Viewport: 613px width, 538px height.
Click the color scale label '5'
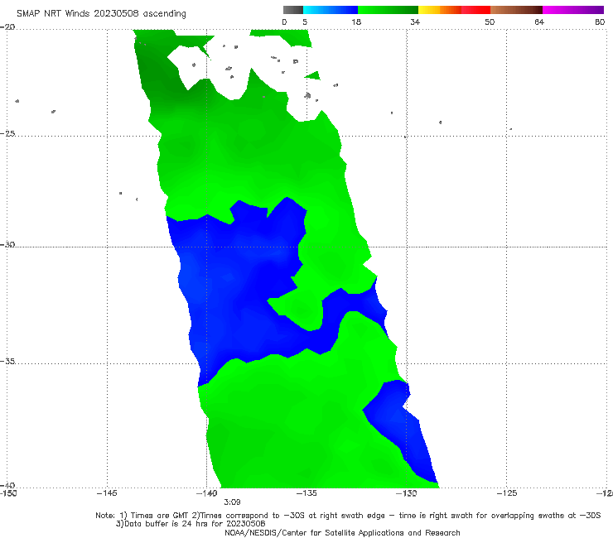pyautogui.click(x=305, y=22)
